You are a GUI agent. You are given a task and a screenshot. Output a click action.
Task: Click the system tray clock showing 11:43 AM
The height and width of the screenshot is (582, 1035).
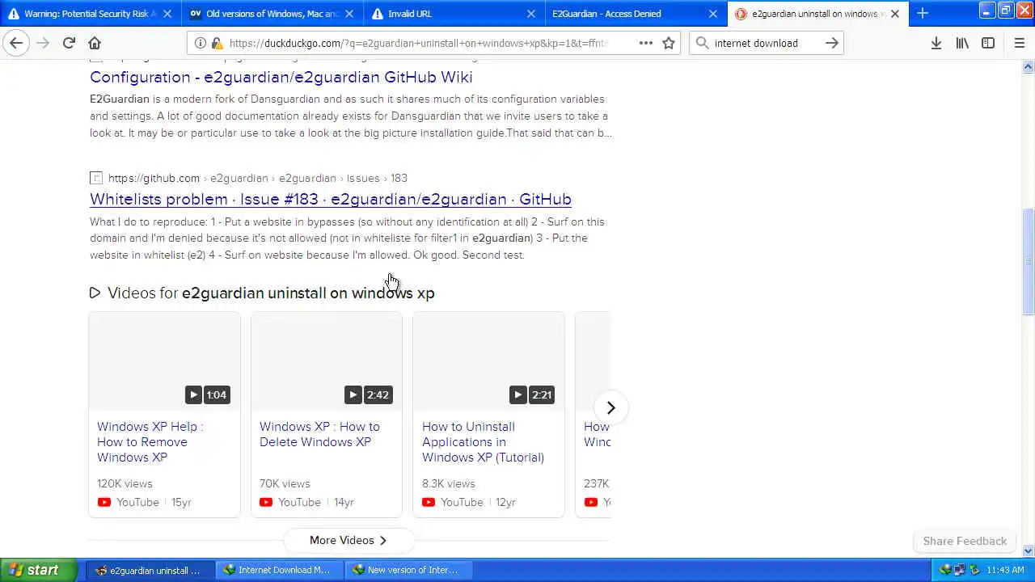click(x=1006, y=570)
